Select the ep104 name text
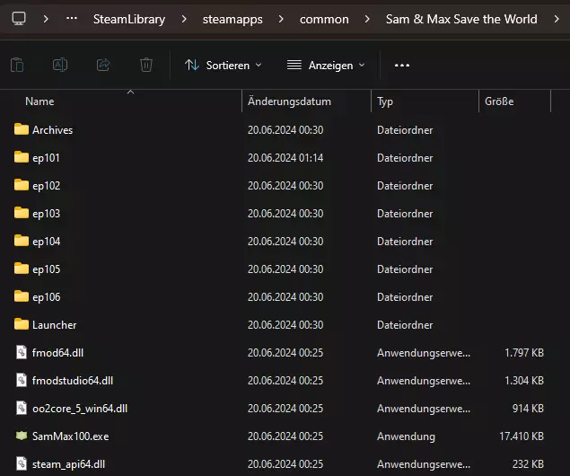This screenshot has height=476, width=570. (46, 242)
